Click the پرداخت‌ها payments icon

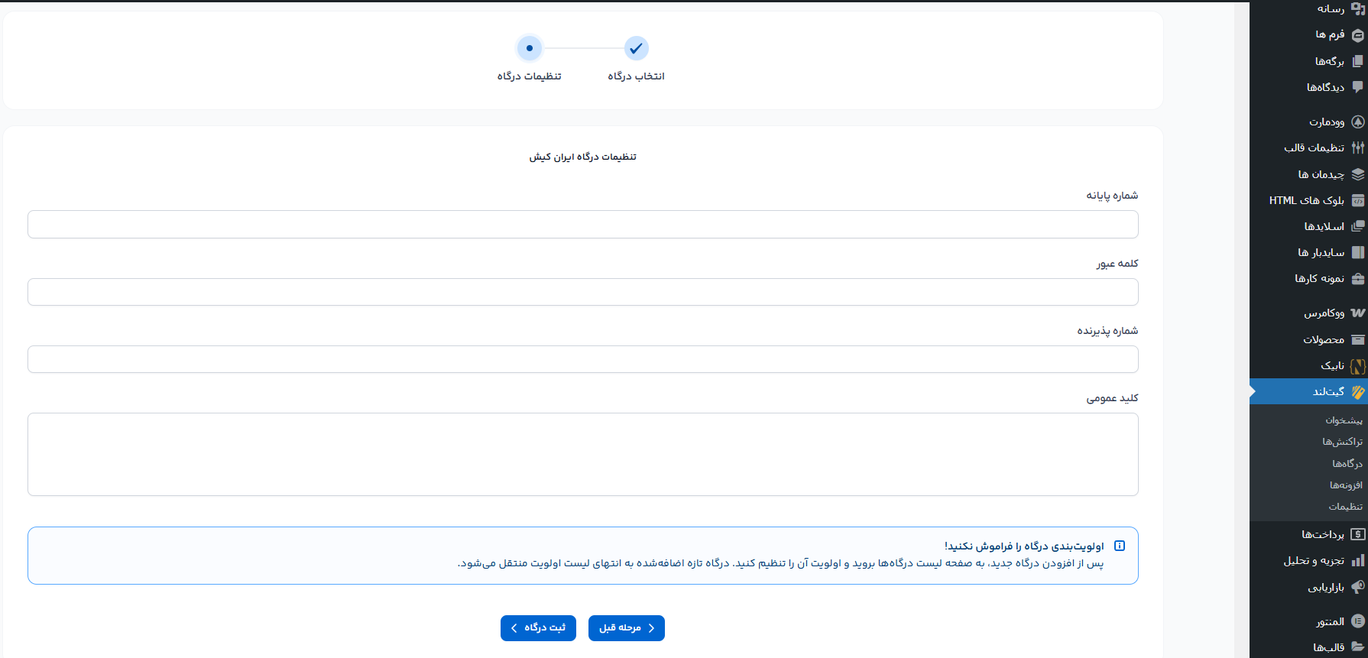point(1357,534)
